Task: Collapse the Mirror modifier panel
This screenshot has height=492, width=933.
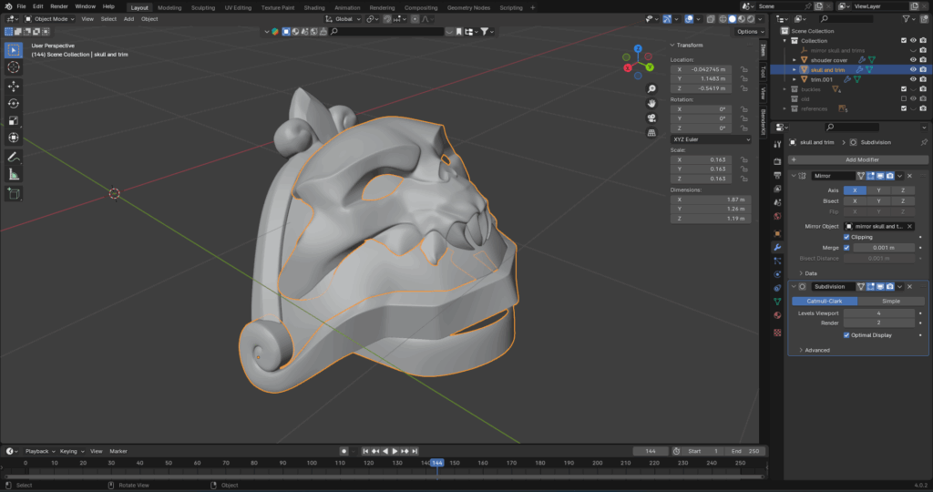Action: pos(794,176)
